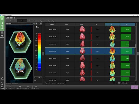139x104 pixels.
Task: Click the Brix value 8 cell
Action: (x=97, y=73)
